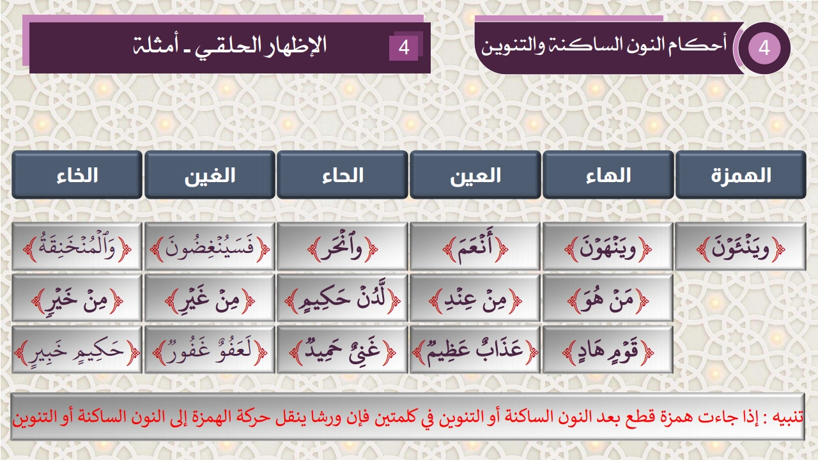Viewport: 818px width, 460px height.
Task: Click the العين header button
Action: click(475, 175)
